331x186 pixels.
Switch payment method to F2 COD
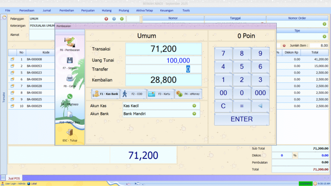click(x=133, y=94)
